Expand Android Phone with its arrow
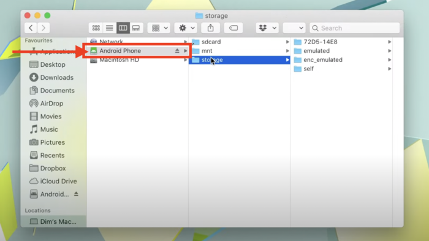This screenshot has height=241, width=429. click(x=186, y=51)
